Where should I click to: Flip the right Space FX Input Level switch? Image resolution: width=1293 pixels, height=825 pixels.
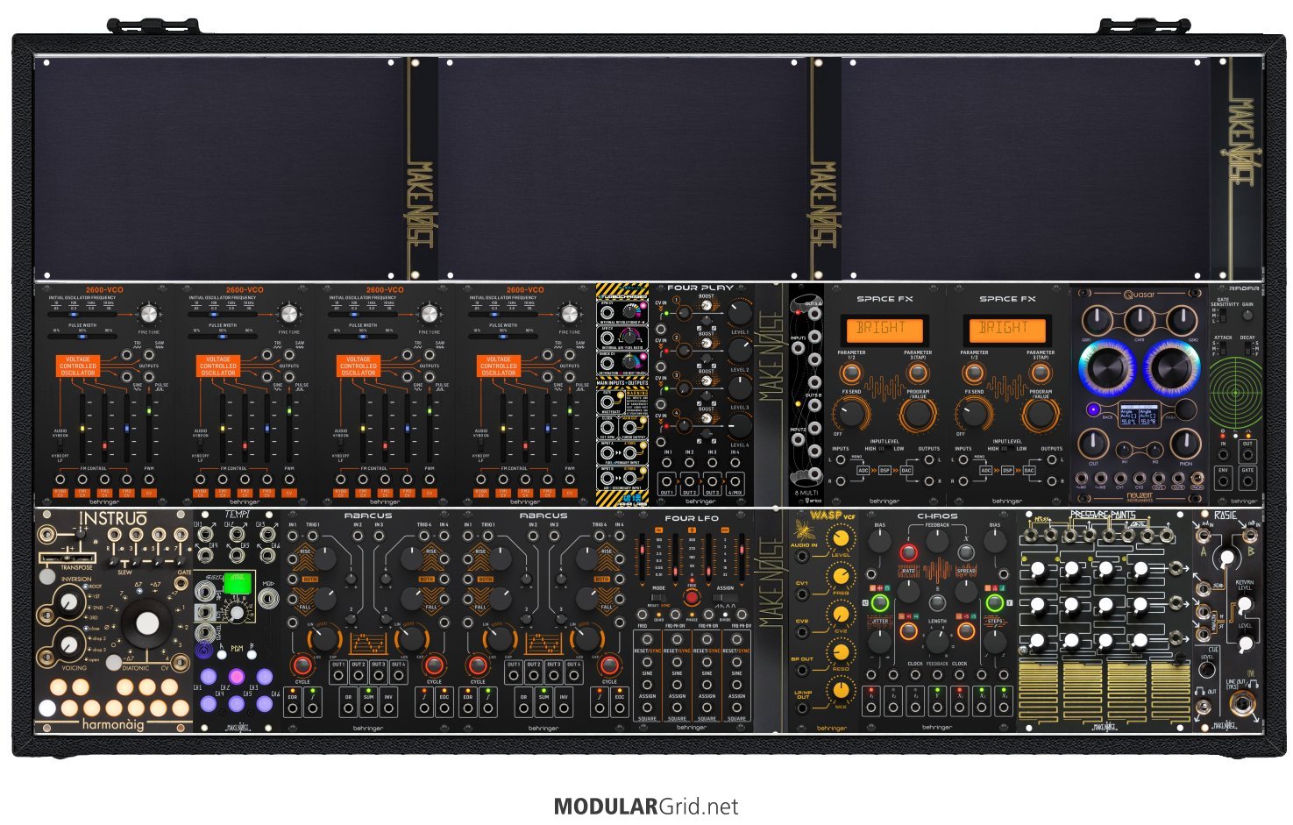(x=1008, y=448)
